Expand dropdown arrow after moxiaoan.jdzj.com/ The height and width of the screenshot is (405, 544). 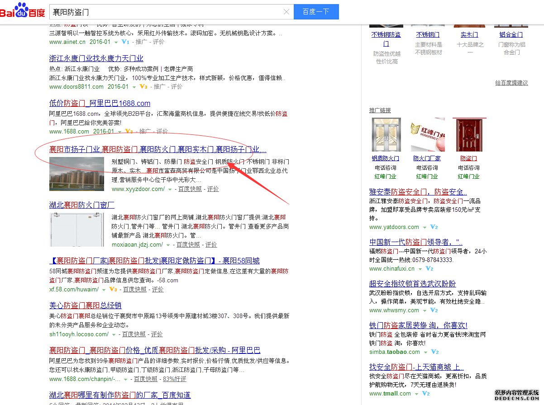[x=168, y=245]
